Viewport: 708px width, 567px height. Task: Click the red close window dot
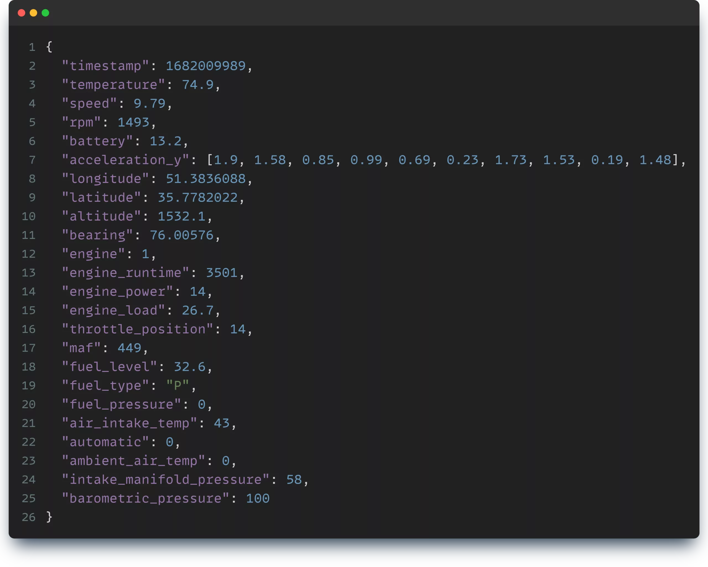(x=21, y=13)
